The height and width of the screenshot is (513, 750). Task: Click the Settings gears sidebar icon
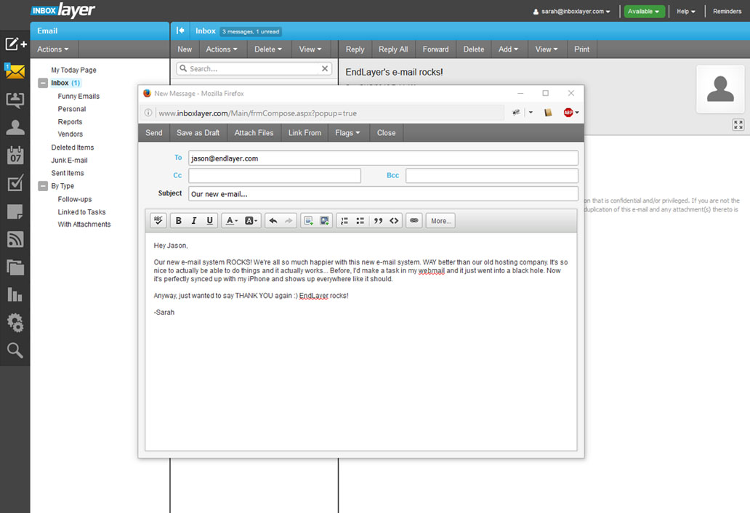[15, 322]
